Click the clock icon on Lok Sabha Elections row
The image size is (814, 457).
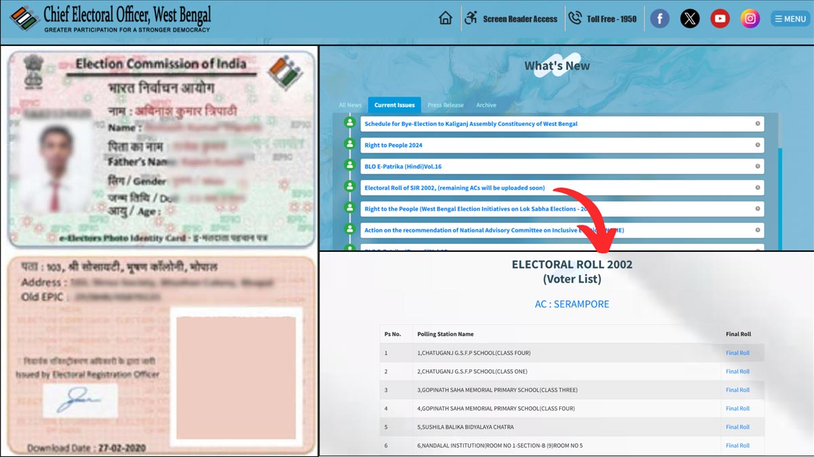coord(758,209)
